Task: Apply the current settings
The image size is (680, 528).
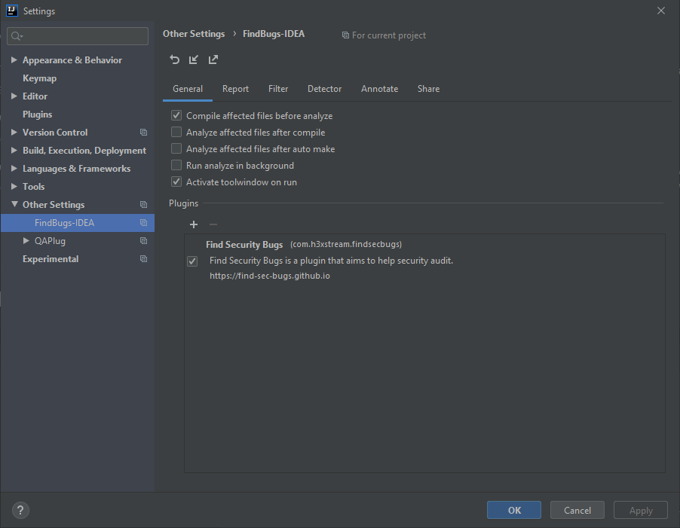Action: (640, 510)
